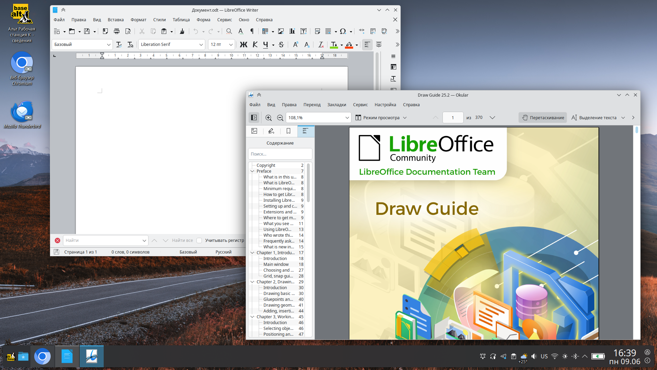
Task: Go to previous page arrow in Okular
Action: click(436, 118)
